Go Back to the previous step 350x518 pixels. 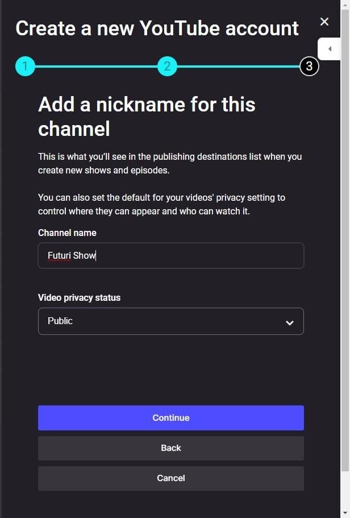(170, 448)
